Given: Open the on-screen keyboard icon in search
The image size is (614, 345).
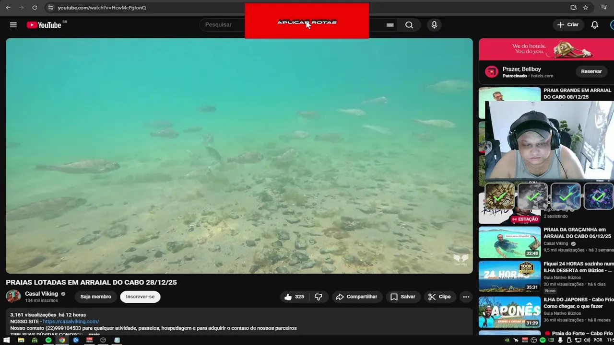Looking at the screenshot, I should [390, 25].
